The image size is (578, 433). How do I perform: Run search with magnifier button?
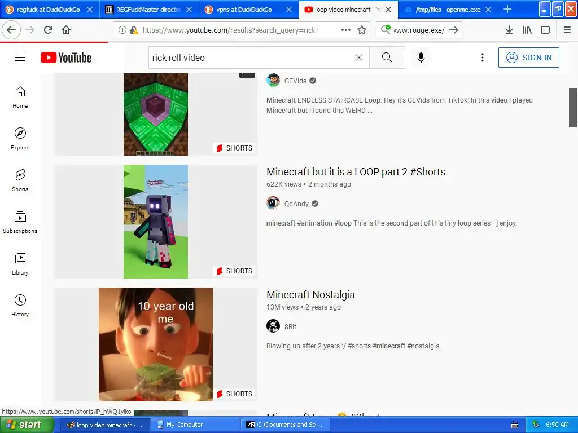click(x=387, y=58)
